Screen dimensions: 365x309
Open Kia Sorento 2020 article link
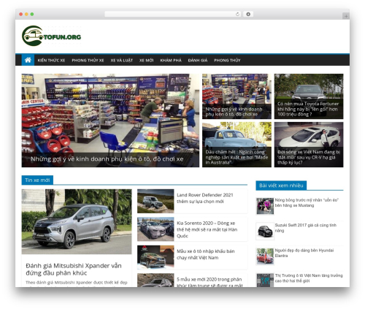coord(207,229)
